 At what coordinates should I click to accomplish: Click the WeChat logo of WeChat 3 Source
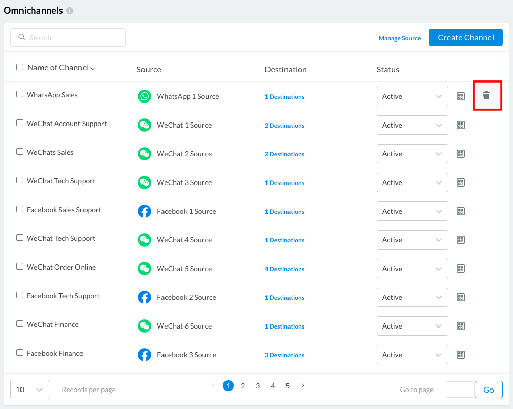click(x=145, y=182)
